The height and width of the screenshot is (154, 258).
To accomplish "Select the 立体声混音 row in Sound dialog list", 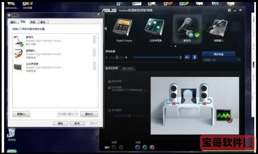I will 55,67.
